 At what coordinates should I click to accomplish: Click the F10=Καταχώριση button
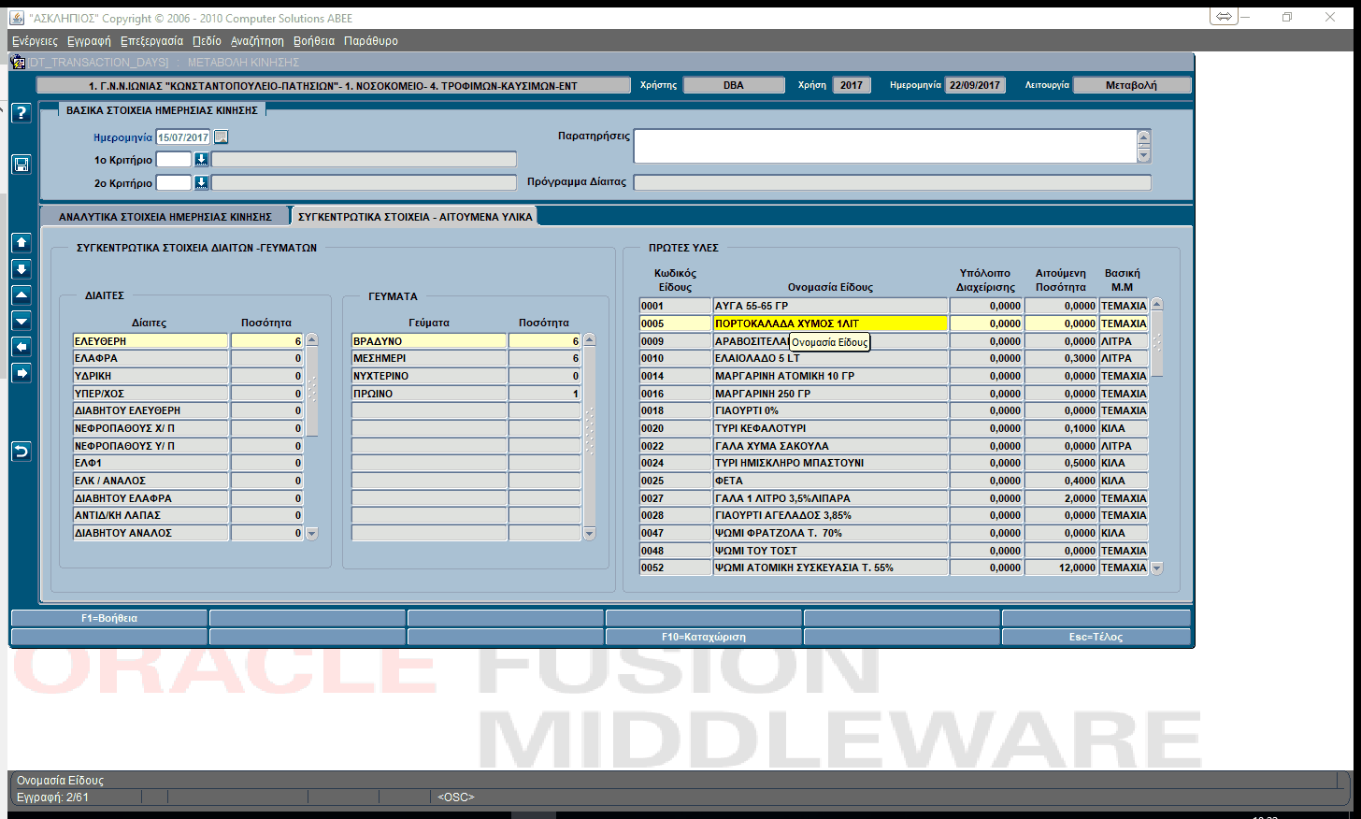pos(704,637)
